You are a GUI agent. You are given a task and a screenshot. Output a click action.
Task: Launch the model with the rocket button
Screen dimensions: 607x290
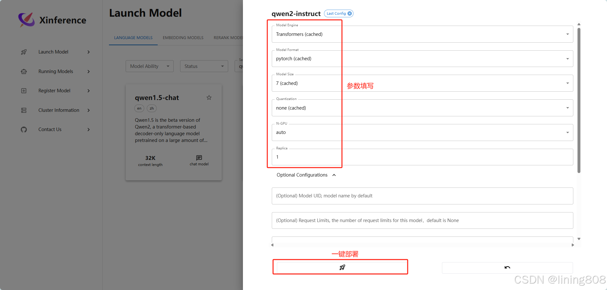[342, 267]
